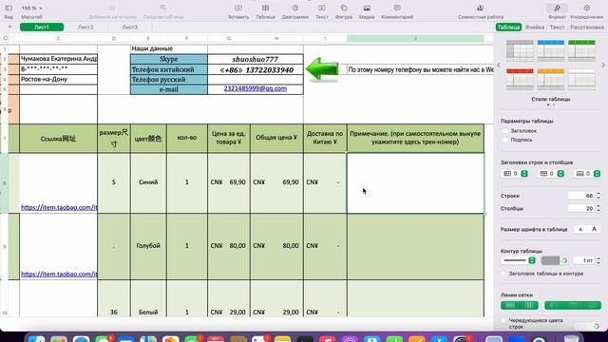Open the Диаграмма chart toolbar icon
Viewport: 608px width, 342px height.
(x=295, y=9)
